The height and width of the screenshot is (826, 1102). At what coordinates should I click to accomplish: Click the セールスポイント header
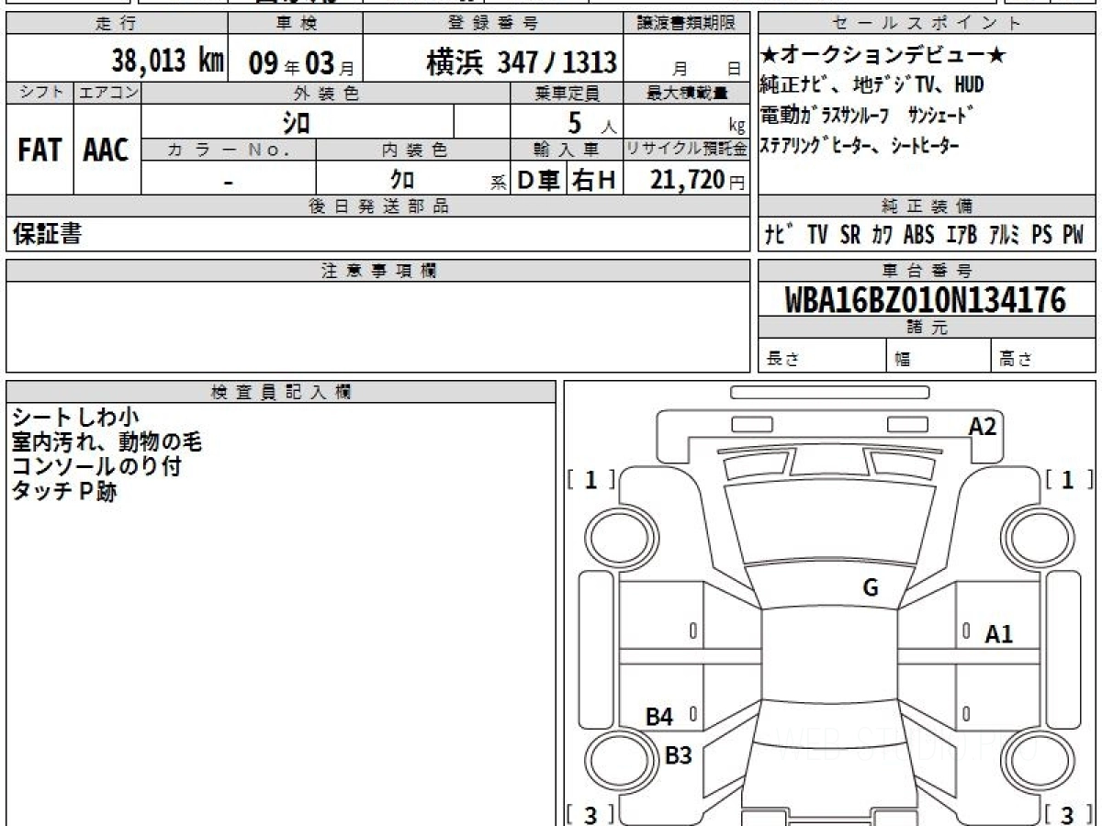[926, 24]
